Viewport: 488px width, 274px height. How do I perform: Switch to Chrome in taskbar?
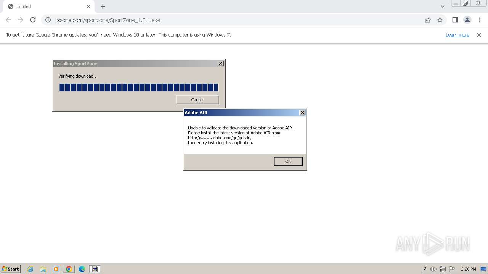point(69,269)
